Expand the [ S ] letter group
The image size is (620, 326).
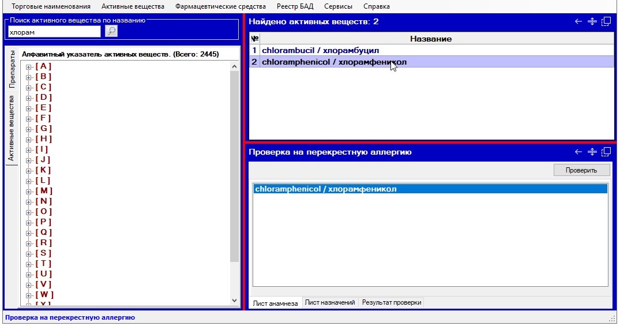(x=29, y=254)
